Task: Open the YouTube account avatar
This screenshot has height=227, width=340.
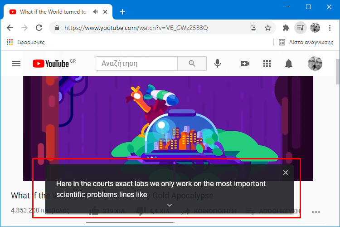Action: [x=315, y=64]
